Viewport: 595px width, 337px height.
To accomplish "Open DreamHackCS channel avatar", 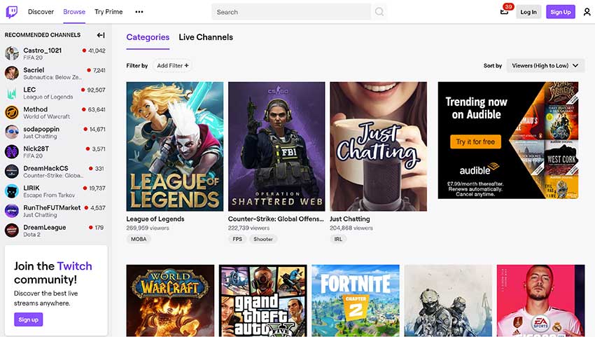I will coord(12,172).
